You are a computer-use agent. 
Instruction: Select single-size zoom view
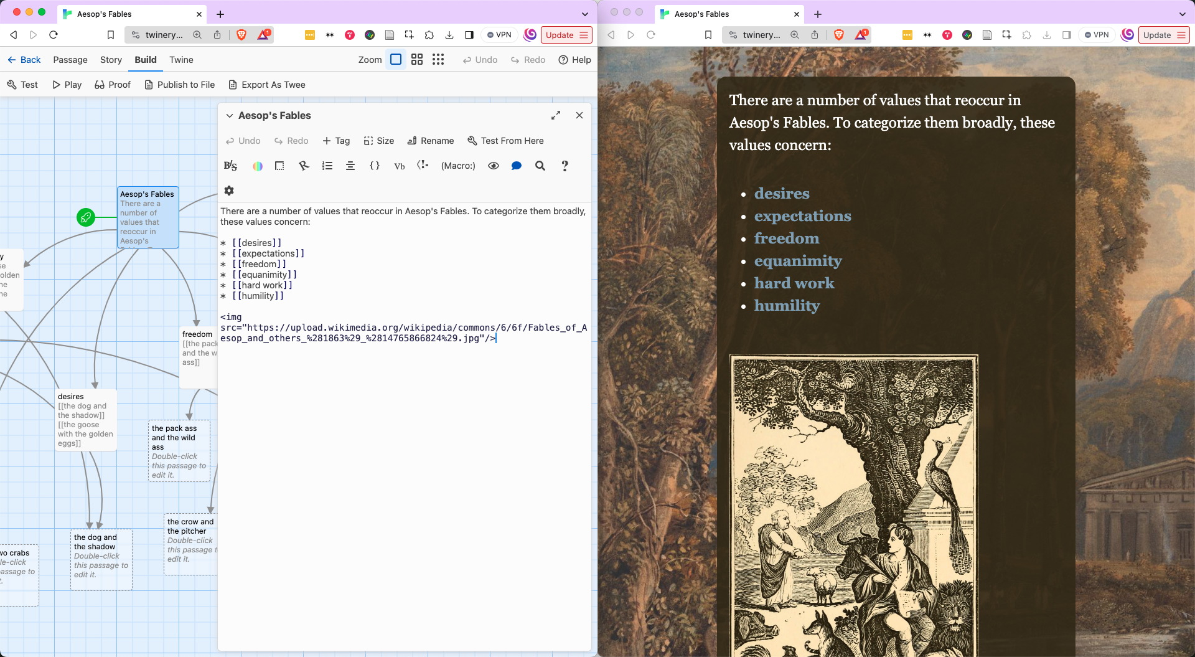pyautogui.click(x=396, y=59)
